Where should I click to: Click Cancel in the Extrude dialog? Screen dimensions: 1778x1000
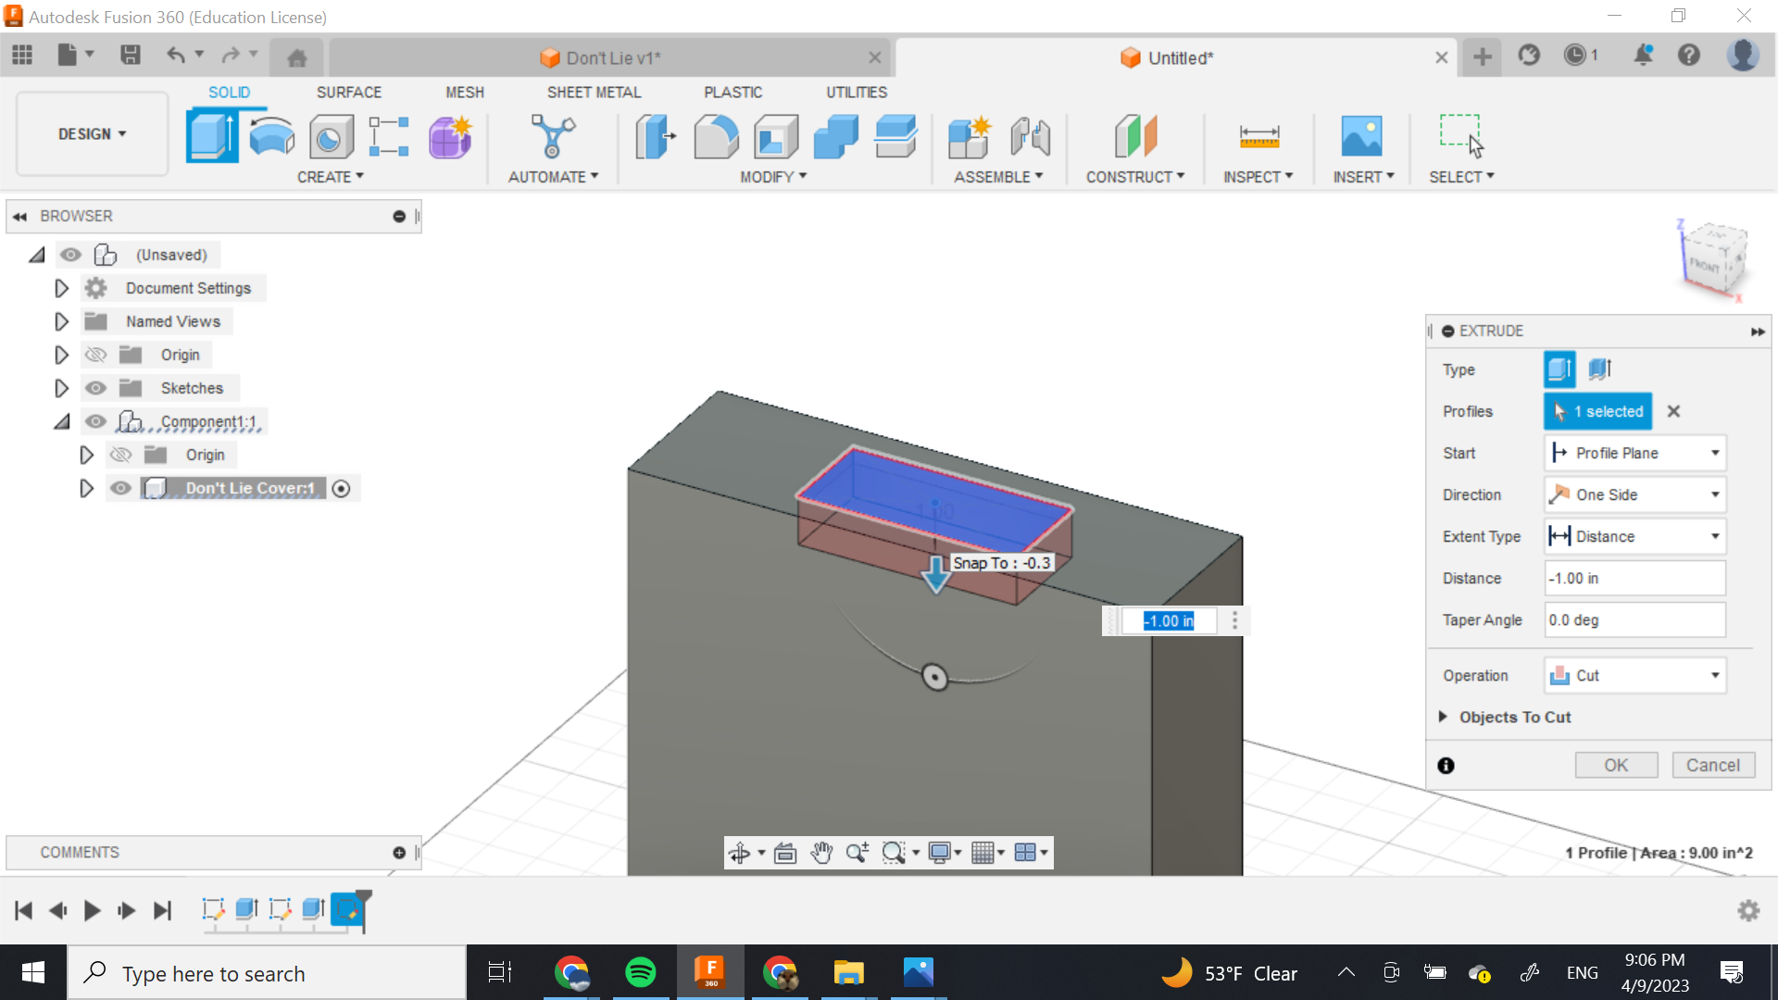(1712, 766)
